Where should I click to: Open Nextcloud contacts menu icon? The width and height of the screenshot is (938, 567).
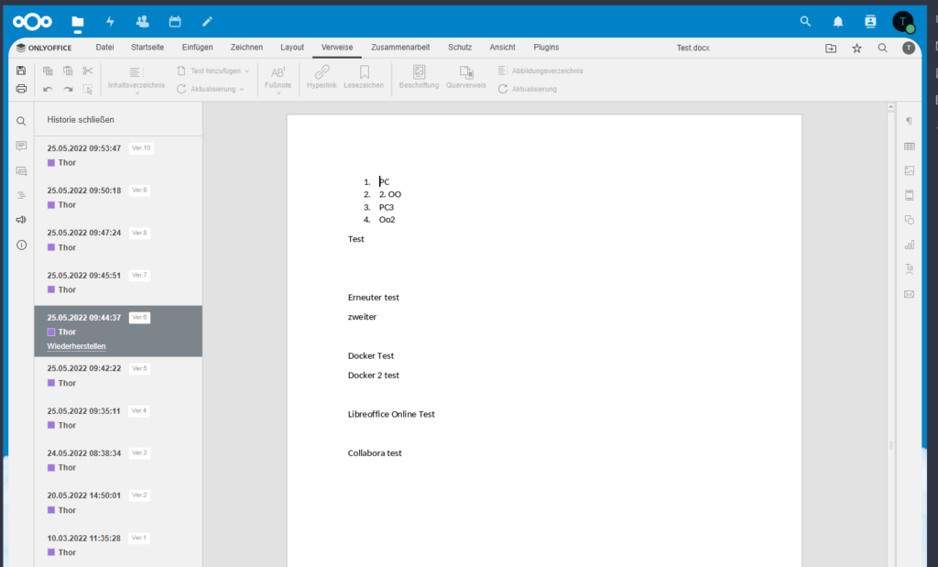[870, 22]
